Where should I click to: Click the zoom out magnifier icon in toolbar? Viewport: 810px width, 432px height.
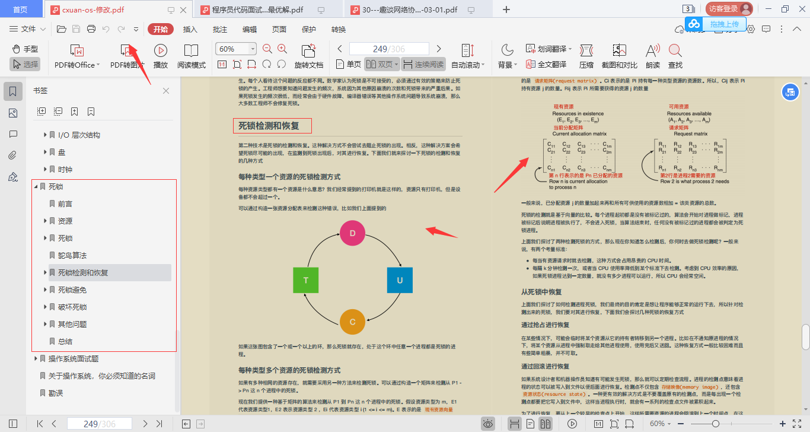pyautogui.click(x=267, y=49)
